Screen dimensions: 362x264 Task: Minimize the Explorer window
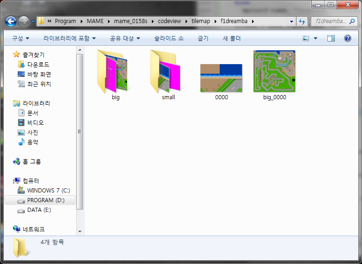[x=318, y=5]
